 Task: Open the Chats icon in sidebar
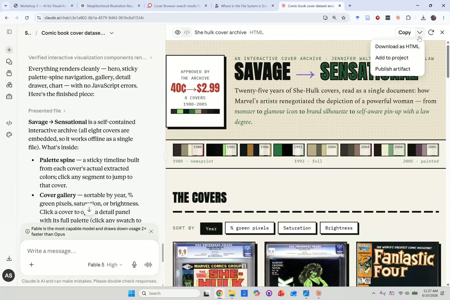[x=9, y=61]
